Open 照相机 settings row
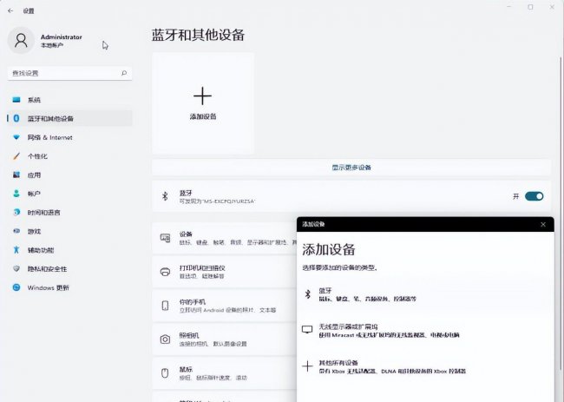 coord(225,339)
